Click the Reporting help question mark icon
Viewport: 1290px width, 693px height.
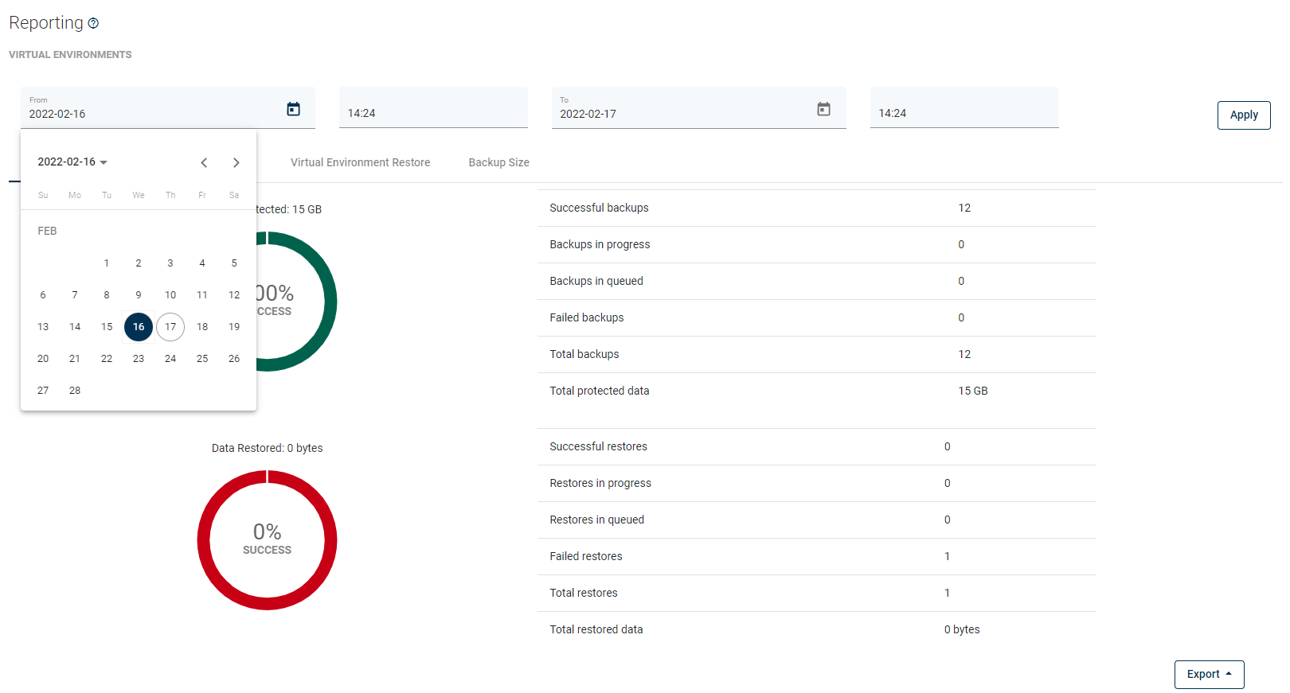(93, 24)
